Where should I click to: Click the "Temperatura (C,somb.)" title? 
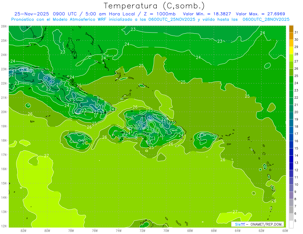click(x=154, y=6)
